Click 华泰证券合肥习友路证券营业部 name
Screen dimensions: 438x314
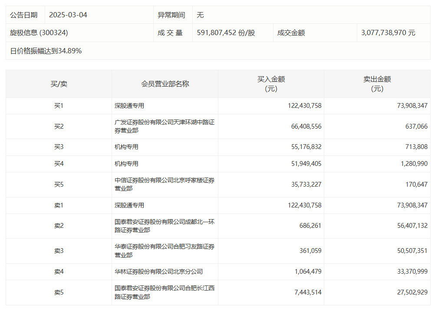(165, 251)
